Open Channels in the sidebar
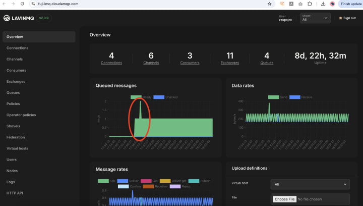Screen dimensions: 363x206 [x=15, y=59]
